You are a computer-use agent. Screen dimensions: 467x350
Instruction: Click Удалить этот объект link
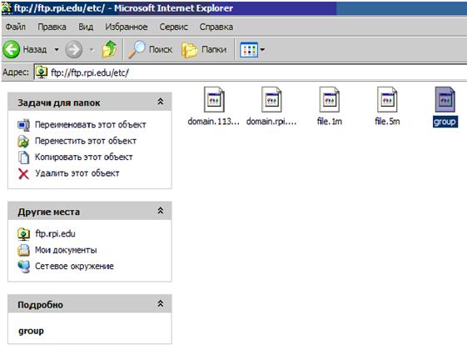click(x=77, y=172)
